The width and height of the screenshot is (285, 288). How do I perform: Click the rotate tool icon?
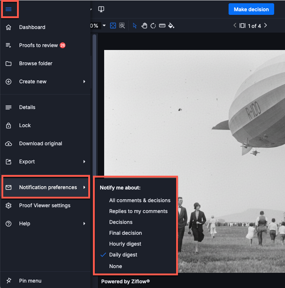coord(153,26)
